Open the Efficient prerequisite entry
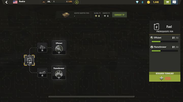Screen dimensions: 183x102 click(x=165, y=39)
